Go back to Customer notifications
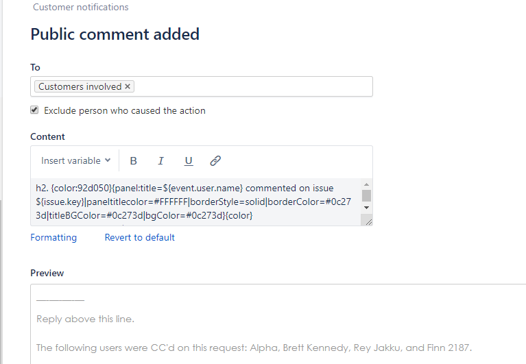This screenshot has height=364, width=526. point(80,8)
